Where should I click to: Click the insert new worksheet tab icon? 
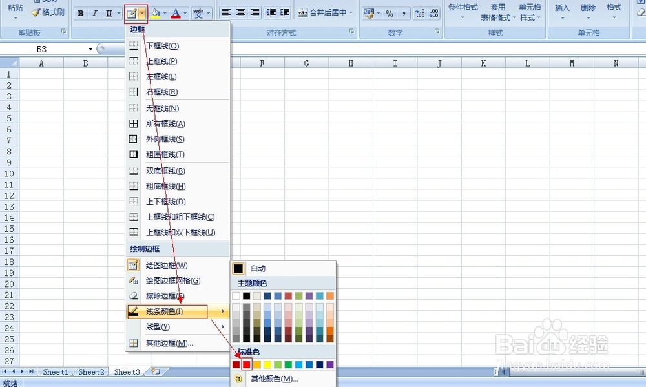click(155, 371)
